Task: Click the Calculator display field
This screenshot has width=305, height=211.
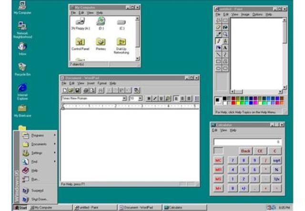Action: coord(247,142)
